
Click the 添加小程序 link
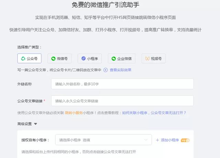point(170,140)
